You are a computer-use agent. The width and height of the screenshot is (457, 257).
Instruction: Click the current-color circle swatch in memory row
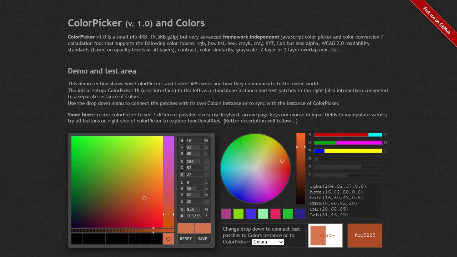click(168, 239)
